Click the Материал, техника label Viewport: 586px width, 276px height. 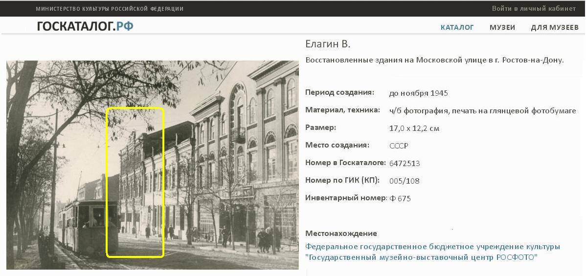pyautogui.click(x=343, y=110)
